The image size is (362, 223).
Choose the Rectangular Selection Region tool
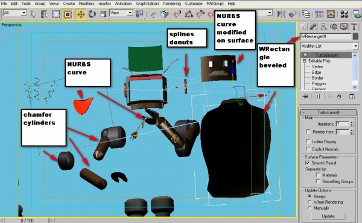tap(56, 15)
